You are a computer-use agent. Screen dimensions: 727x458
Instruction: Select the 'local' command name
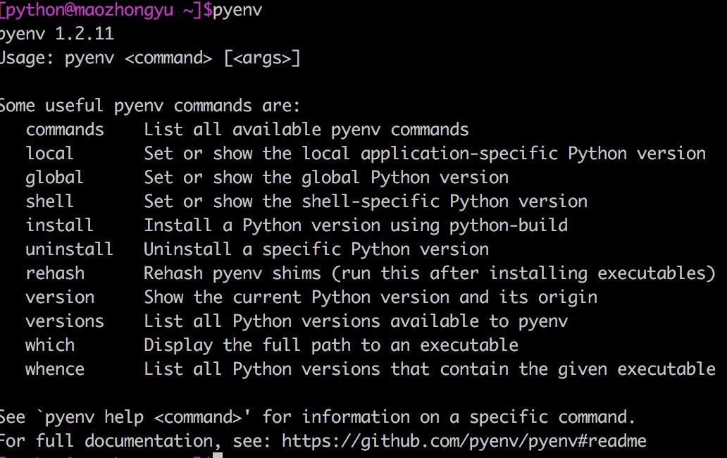pyautogui.click(x=49, y=154)
